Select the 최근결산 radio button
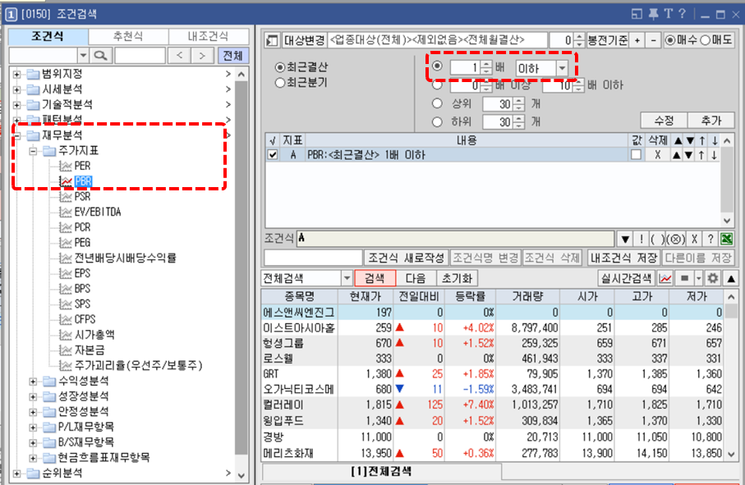Viewport: 745px width, 485px height. (280, 67)
